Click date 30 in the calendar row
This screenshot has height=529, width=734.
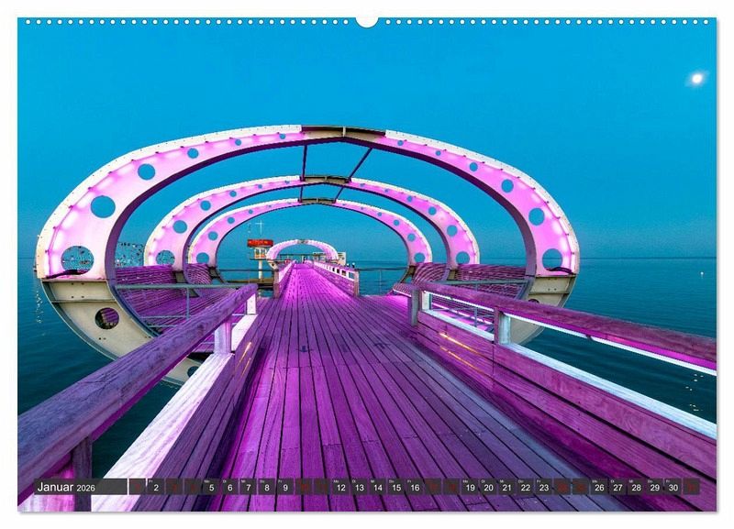coord(673,487)
